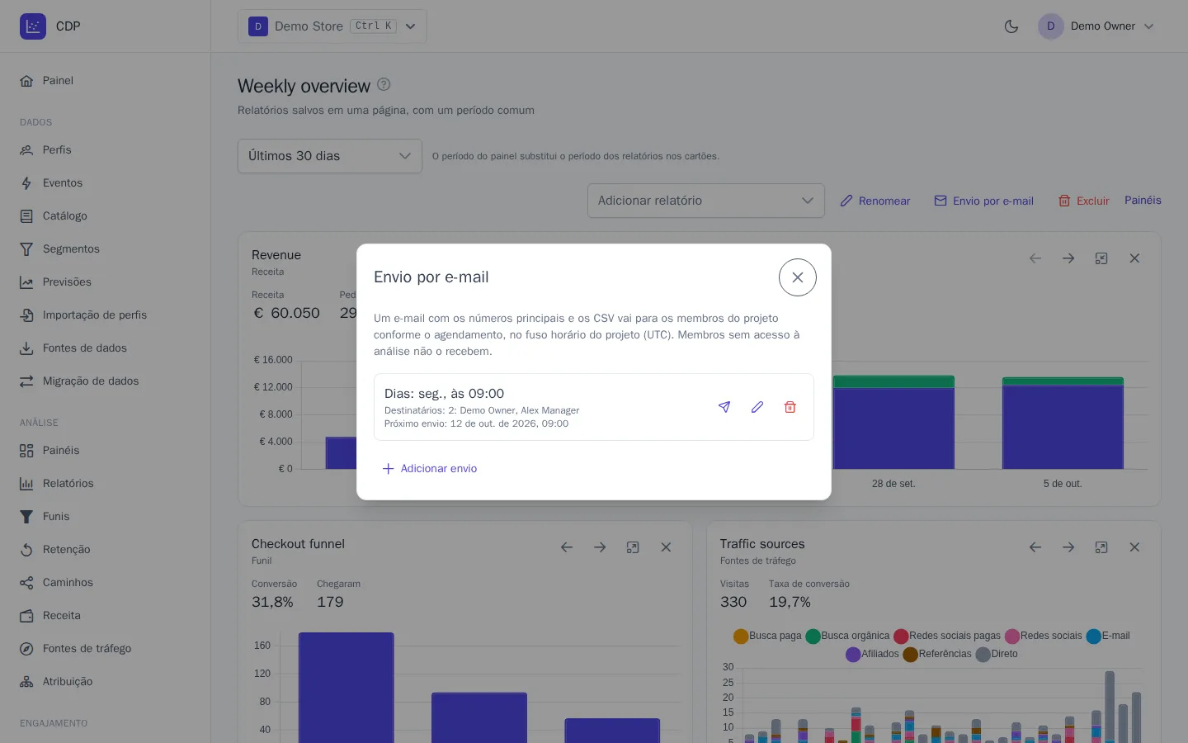The width and height of the screenshot is (1188, 743).
Task: Close the Envio por e-mail dialog
Action: pyautogui.click(x=798, y=277)
